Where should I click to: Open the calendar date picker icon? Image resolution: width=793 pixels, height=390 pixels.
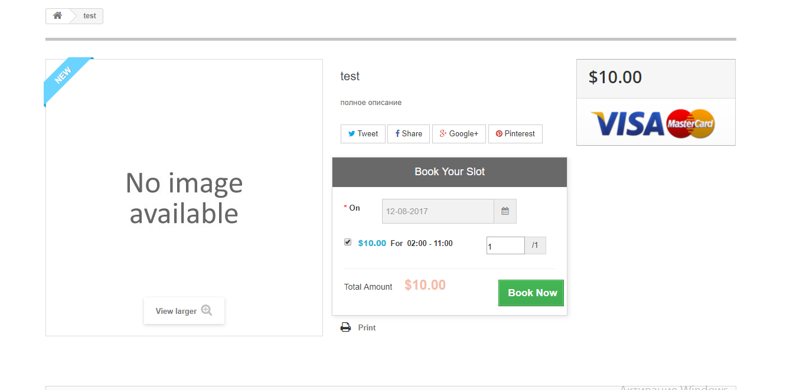pos(505,211)
